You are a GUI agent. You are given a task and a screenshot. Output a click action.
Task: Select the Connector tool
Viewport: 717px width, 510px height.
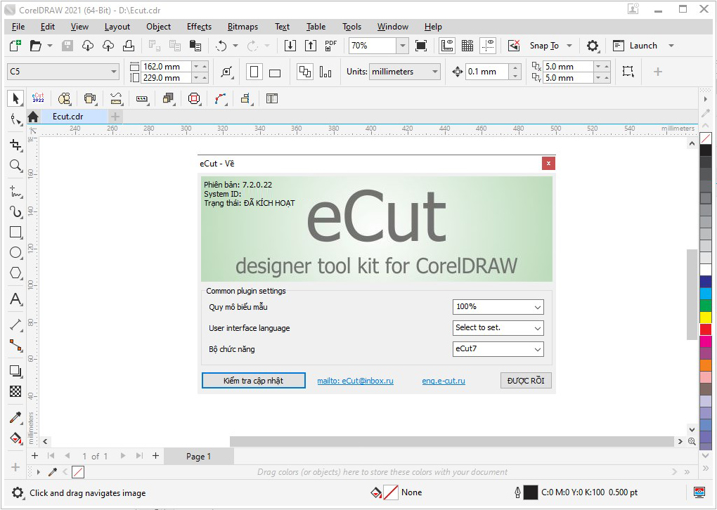coord(15,345)
